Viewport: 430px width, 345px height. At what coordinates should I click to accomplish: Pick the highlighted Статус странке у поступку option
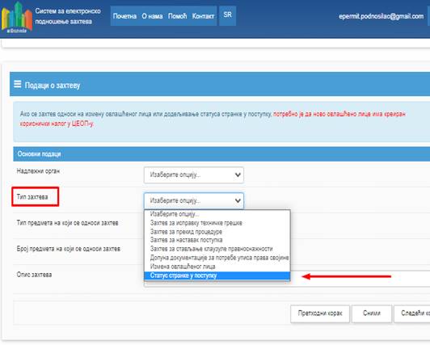tap(217, 276)
